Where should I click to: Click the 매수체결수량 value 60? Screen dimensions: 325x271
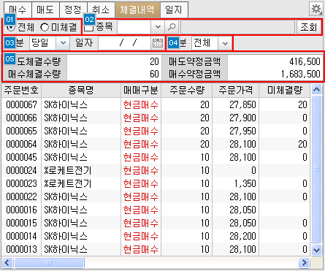(154, 74)
